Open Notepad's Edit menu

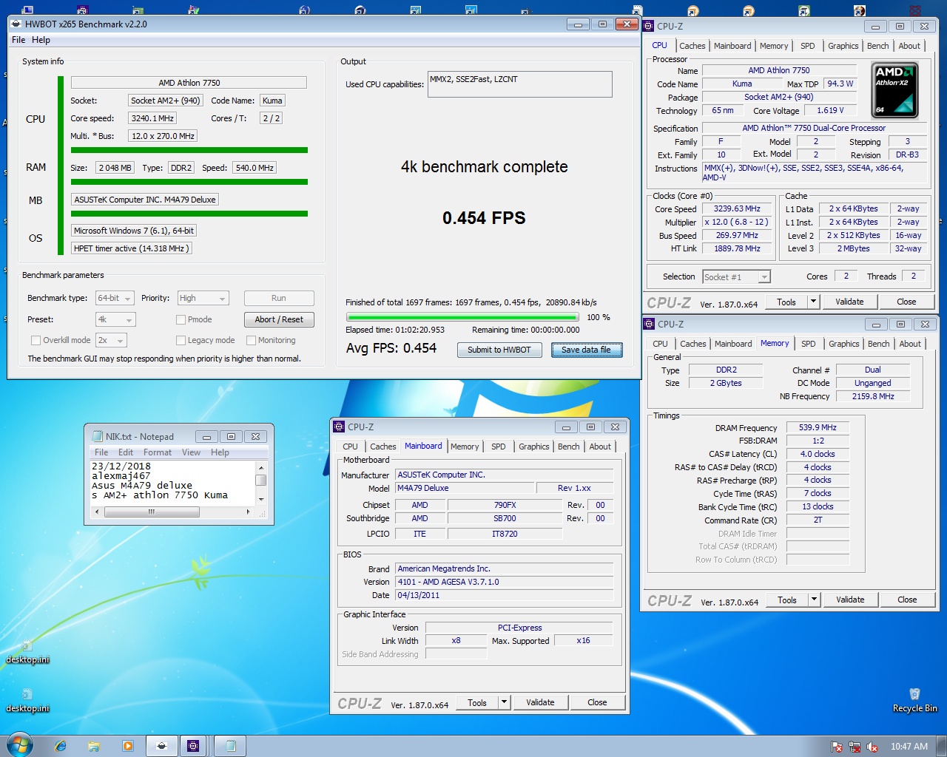[x=126, y=452]
